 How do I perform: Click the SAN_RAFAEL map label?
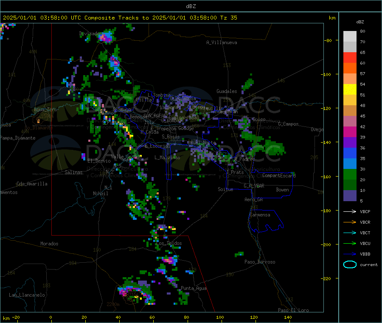[155, 116]
